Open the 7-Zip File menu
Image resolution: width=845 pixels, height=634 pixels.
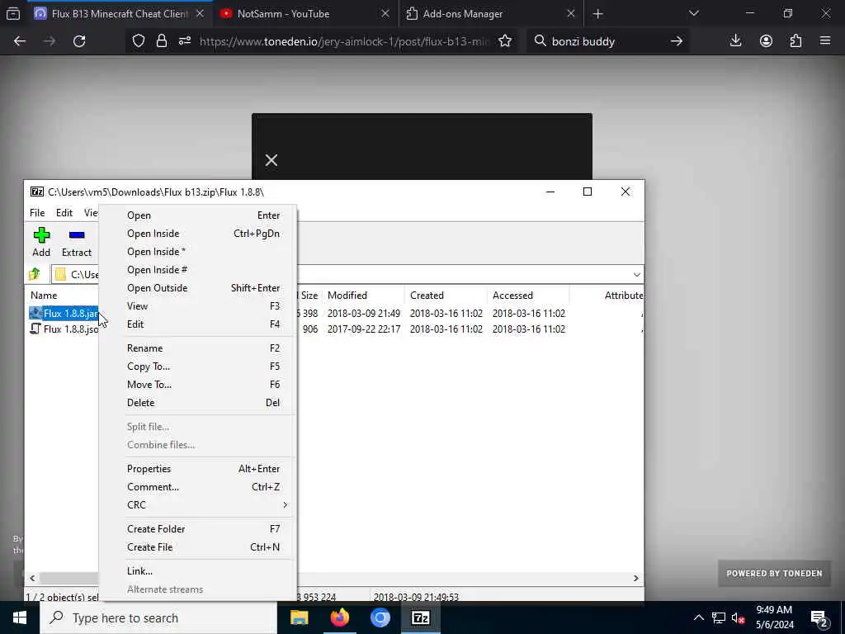click(x=37, y=213)
